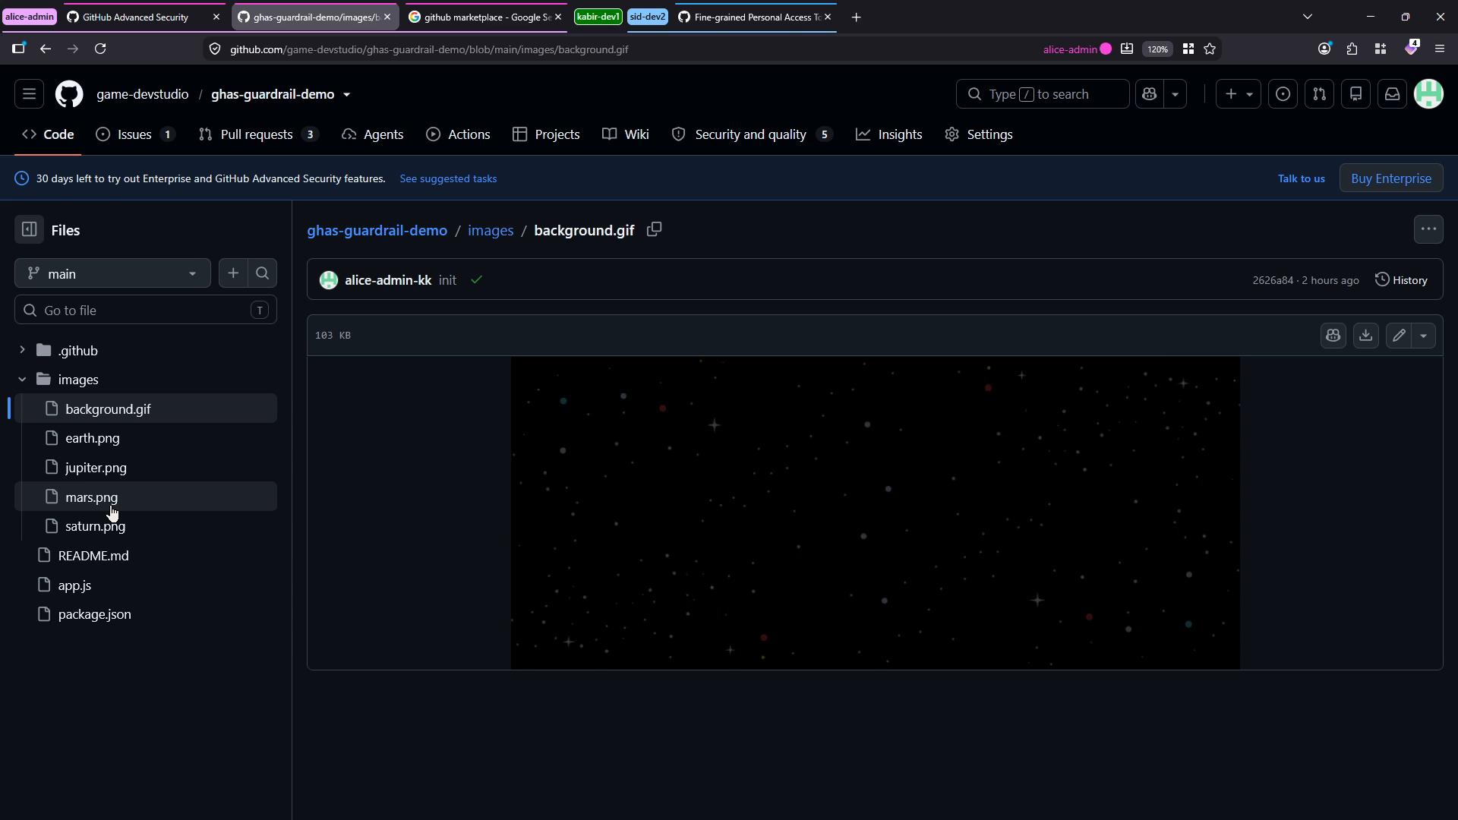This screenshot has width=1458, height=820.
Task: Open the global navigation hamburger menu
Action: pyautogui.click(x=29, y=94)
